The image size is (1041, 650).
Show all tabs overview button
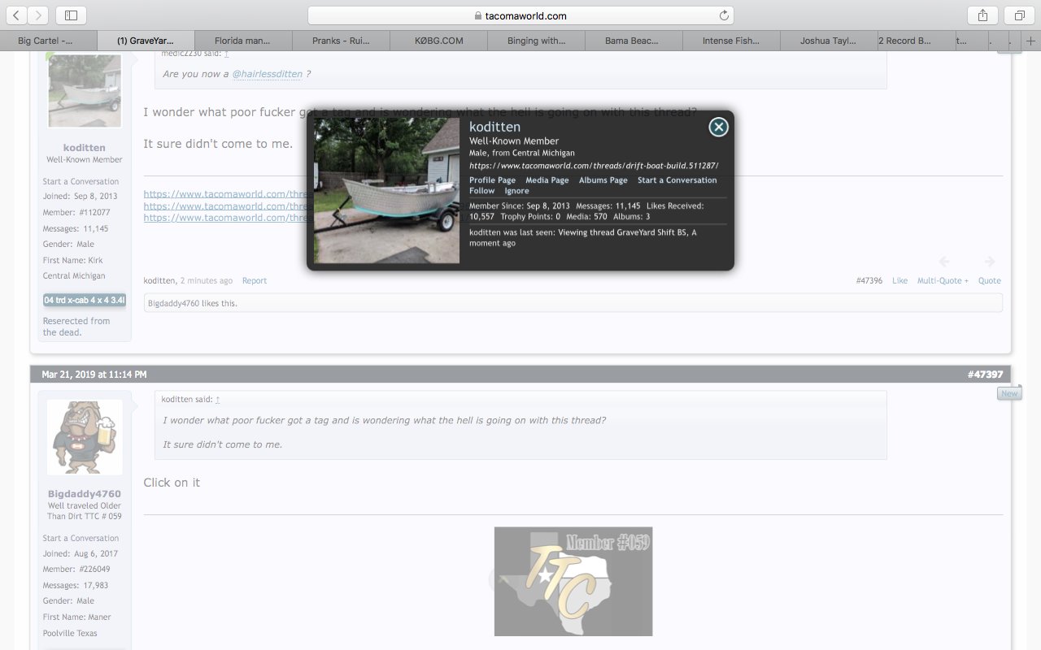(1019, 15)
